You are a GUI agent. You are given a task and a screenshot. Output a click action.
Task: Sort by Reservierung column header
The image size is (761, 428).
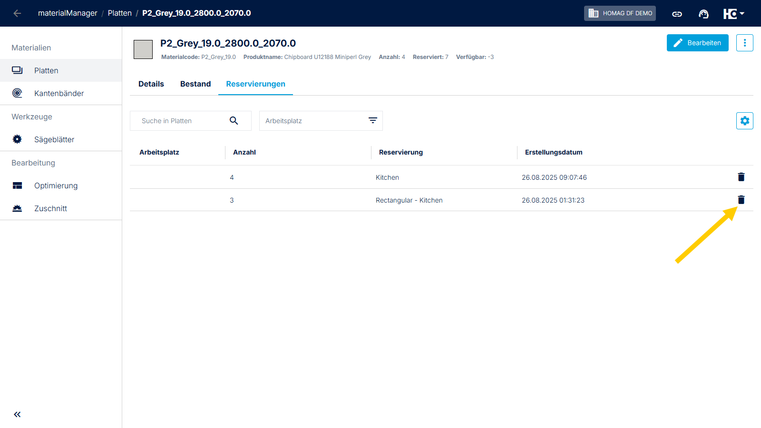[401, 153]
